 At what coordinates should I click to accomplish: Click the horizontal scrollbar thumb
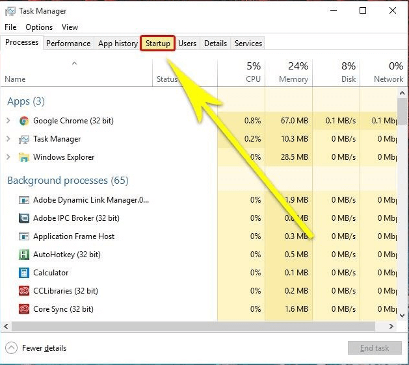coord(193,326)
